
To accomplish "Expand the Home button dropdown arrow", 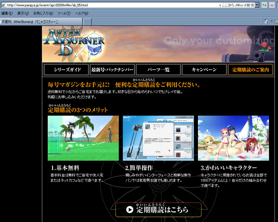I will pos(272,21).
